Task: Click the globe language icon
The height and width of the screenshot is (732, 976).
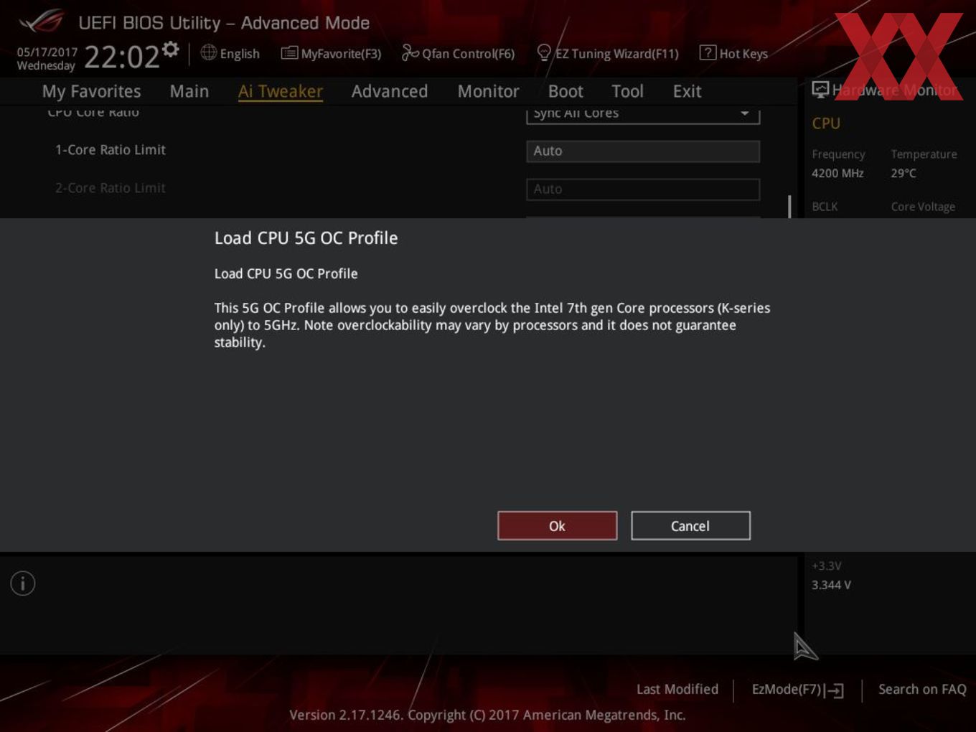Action: [x=208, y=53]
